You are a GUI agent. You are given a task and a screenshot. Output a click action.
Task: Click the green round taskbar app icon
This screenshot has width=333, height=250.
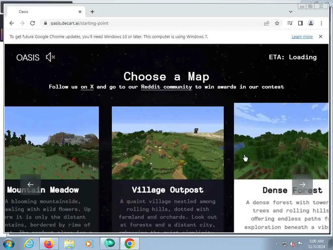pyautogui.click(x=110, y=243)
